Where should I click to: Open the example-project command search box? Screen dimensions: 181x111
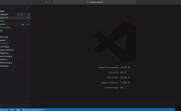click(94, 2)
